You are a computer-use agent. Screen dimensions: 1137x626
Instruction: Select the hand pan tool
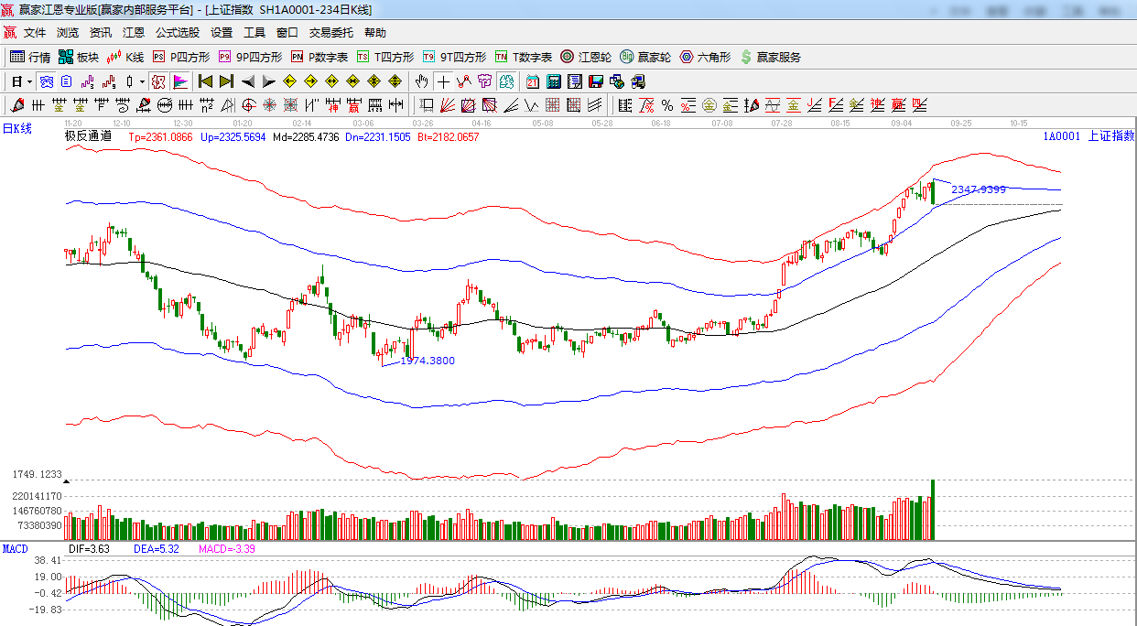coord(421,81)
